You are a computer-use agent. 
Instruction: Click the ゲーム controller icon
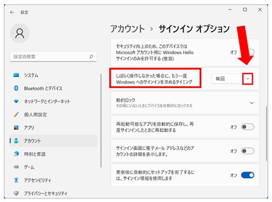[16, 167]
